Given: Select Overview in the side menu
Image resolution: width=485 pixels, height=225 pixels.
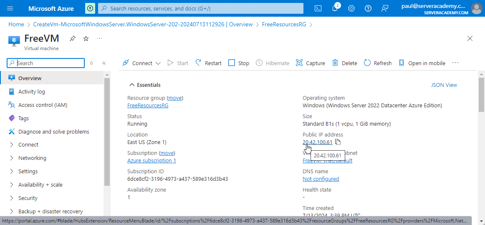Looking at the screenshot, I should [52, 78].
